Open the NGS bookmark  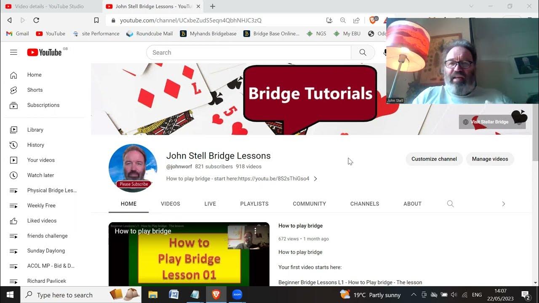[x=317, y=34]
